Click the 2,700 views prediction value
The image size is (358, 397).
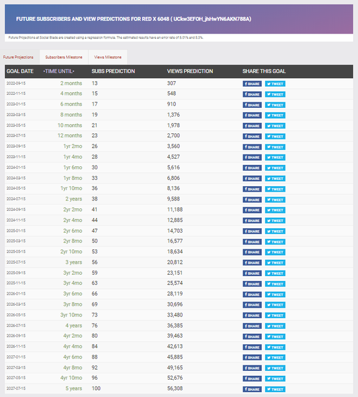tap(174, 136)
